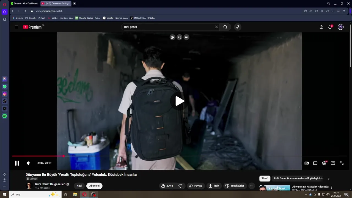Open WhatsApp in Opera sidebar
Viewport: 352px width, 198px height.
4,87
